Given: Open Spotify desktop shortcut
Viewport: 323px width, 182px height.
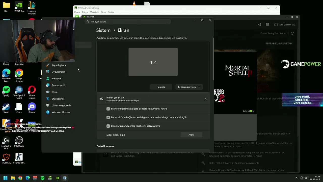Looking at the screenshot, I should (6, 91).
